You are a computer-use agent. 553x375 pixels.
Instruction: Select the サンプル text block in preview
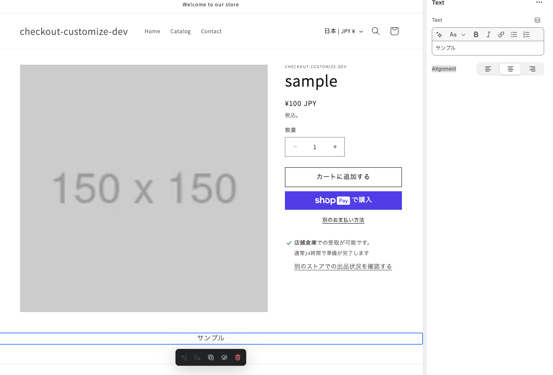211,338
